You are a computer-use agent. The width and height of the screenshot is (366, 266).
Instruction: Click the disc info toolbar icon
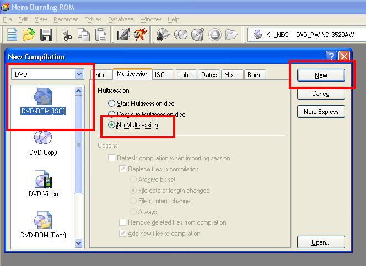[198, 35]
